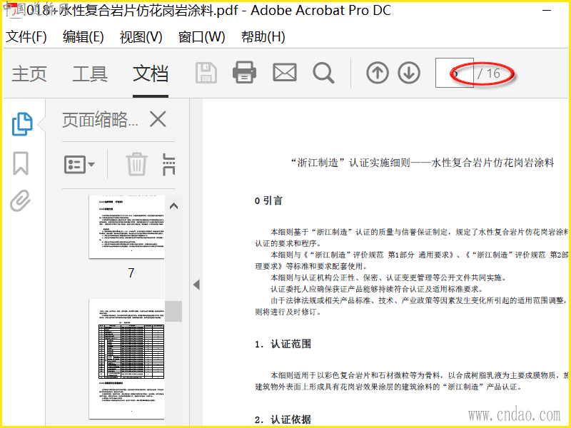Click the page layout icon beside trash

point(168,165)
